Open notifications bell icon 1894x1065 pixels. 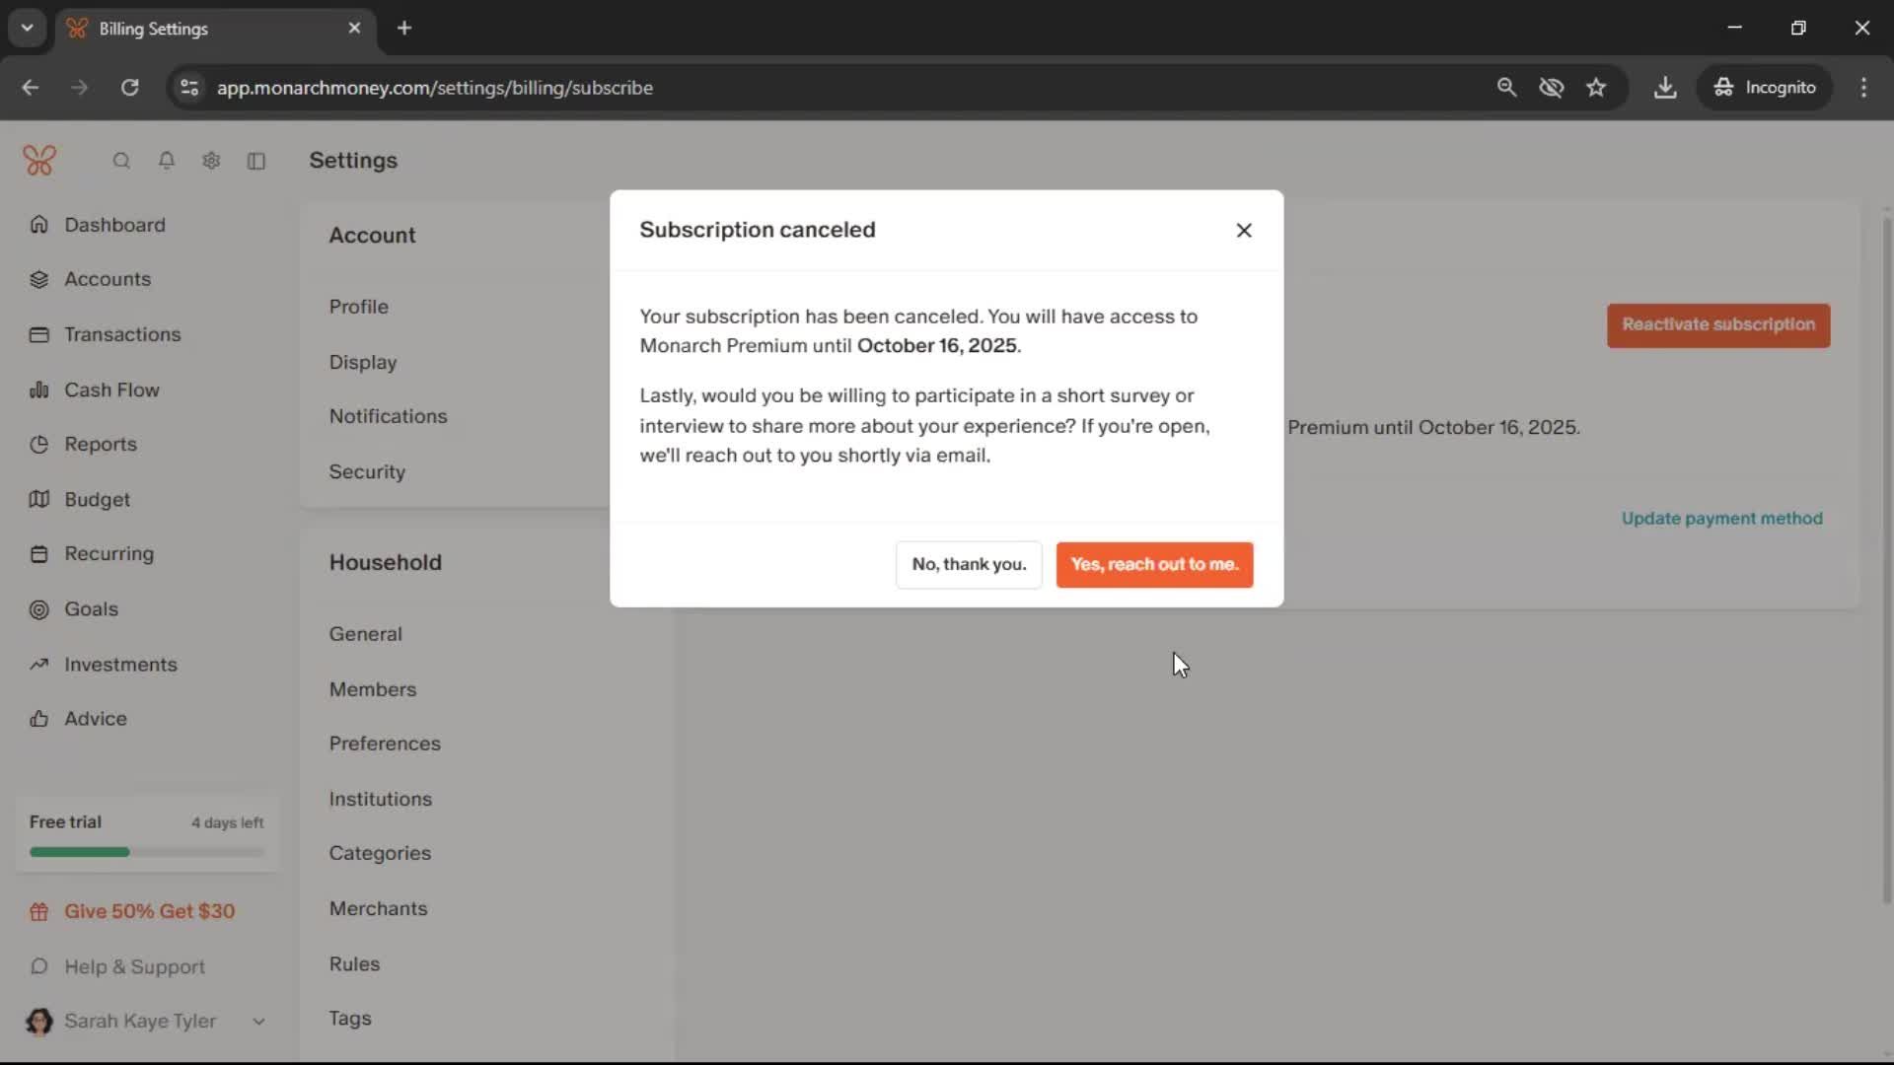pos(167,161)
